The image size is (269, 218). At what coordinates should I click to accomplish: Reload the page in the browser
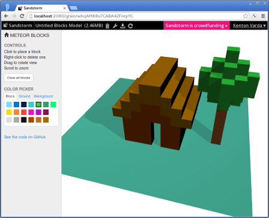(22, 16)
